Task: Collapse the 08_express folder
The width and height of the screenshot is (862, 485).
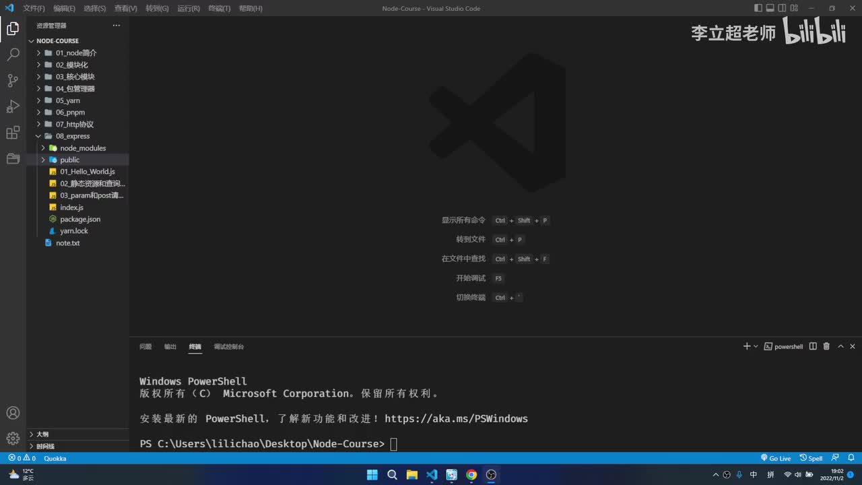Action: pos(77,136)
